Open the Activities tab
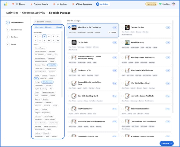This screenshot has width=180, height=147. [x=103, y=4]
